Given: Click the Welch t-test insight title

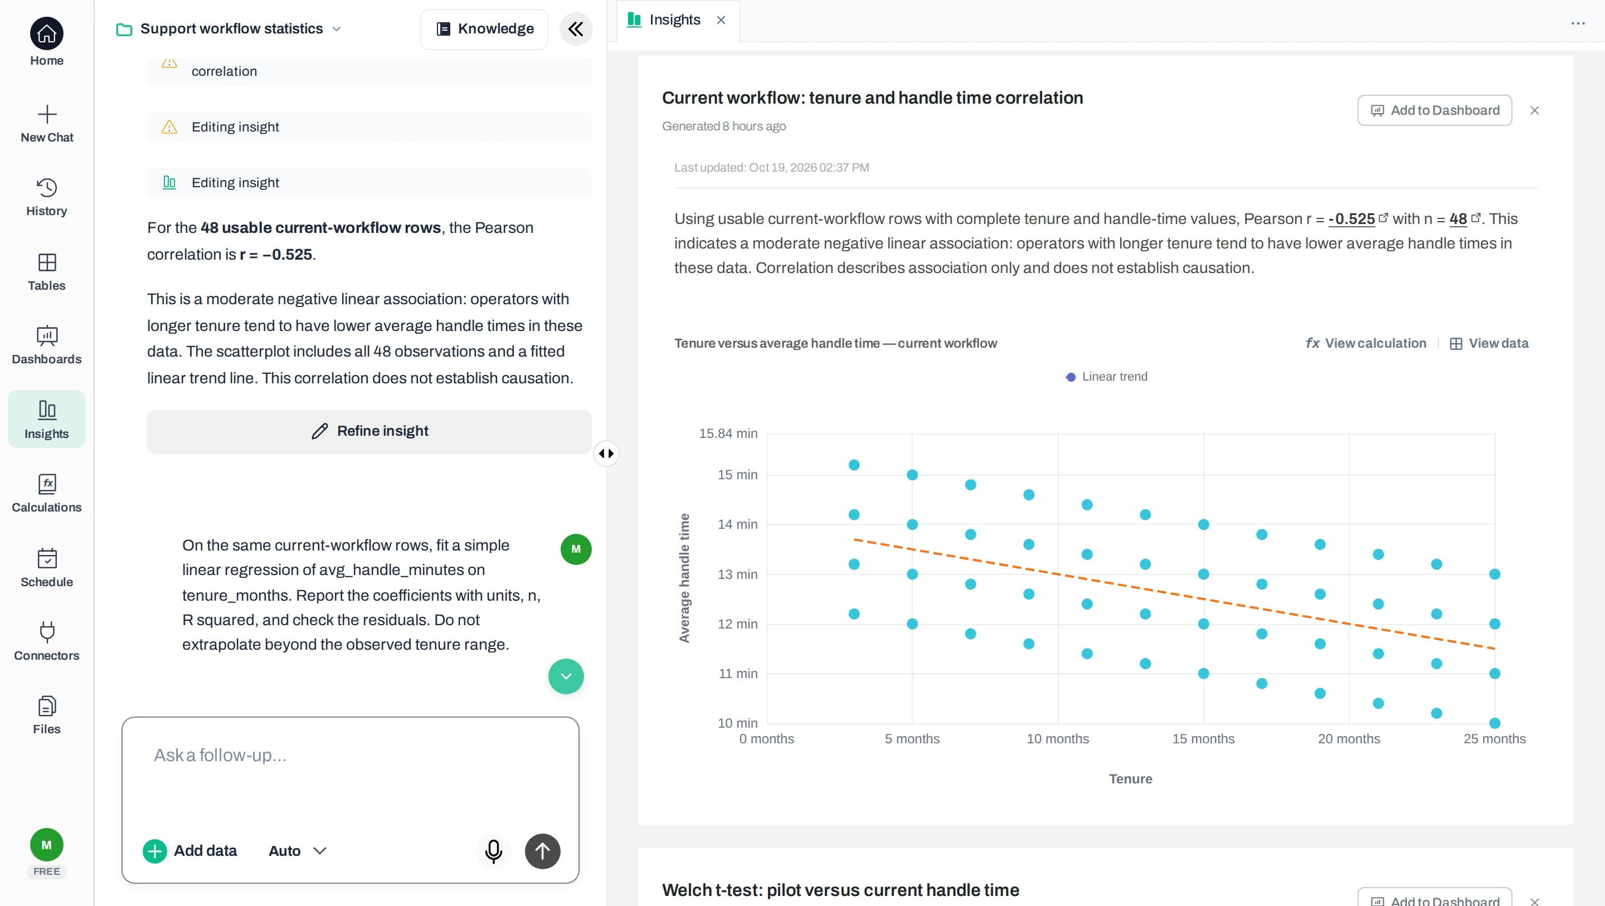Looking at the screenshot, I should coord(840,890).
